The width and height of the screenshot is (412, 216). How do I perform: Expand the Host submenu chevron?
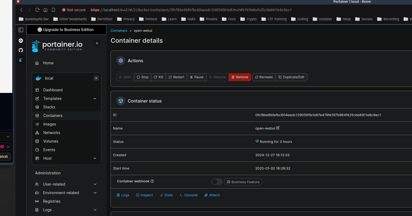[x=95, y=158]
